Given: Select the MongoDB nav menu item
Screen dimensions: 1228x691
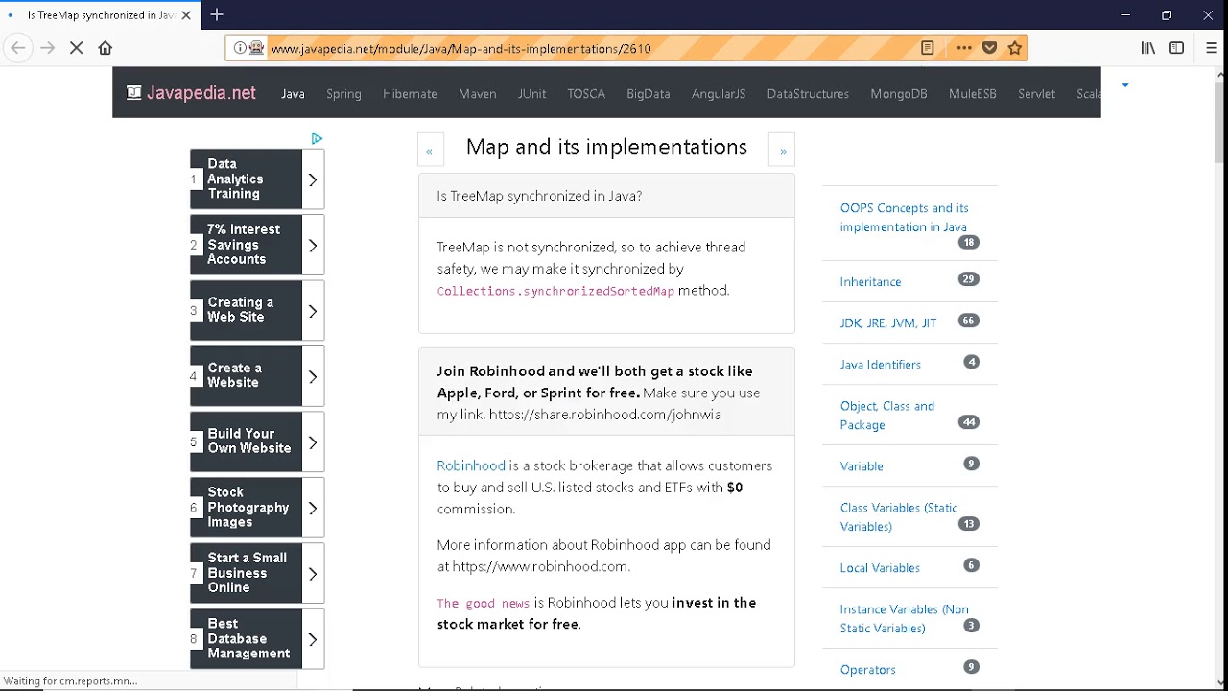Looking at the screenshot, I should (x=899, y=93).
